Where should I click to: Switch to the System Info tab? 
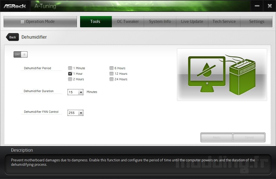[160, 22]
